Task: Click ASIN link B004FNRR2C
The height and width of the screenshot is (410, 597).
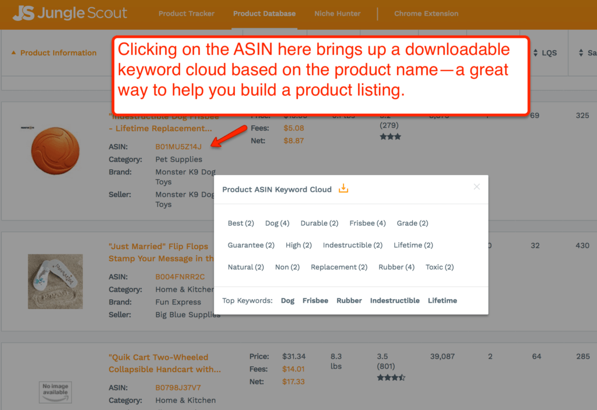Action: (x=180, y=277)
